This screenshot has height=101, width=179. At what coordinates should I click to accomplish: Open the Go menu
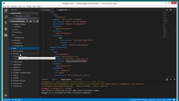[x=24, y=6]
